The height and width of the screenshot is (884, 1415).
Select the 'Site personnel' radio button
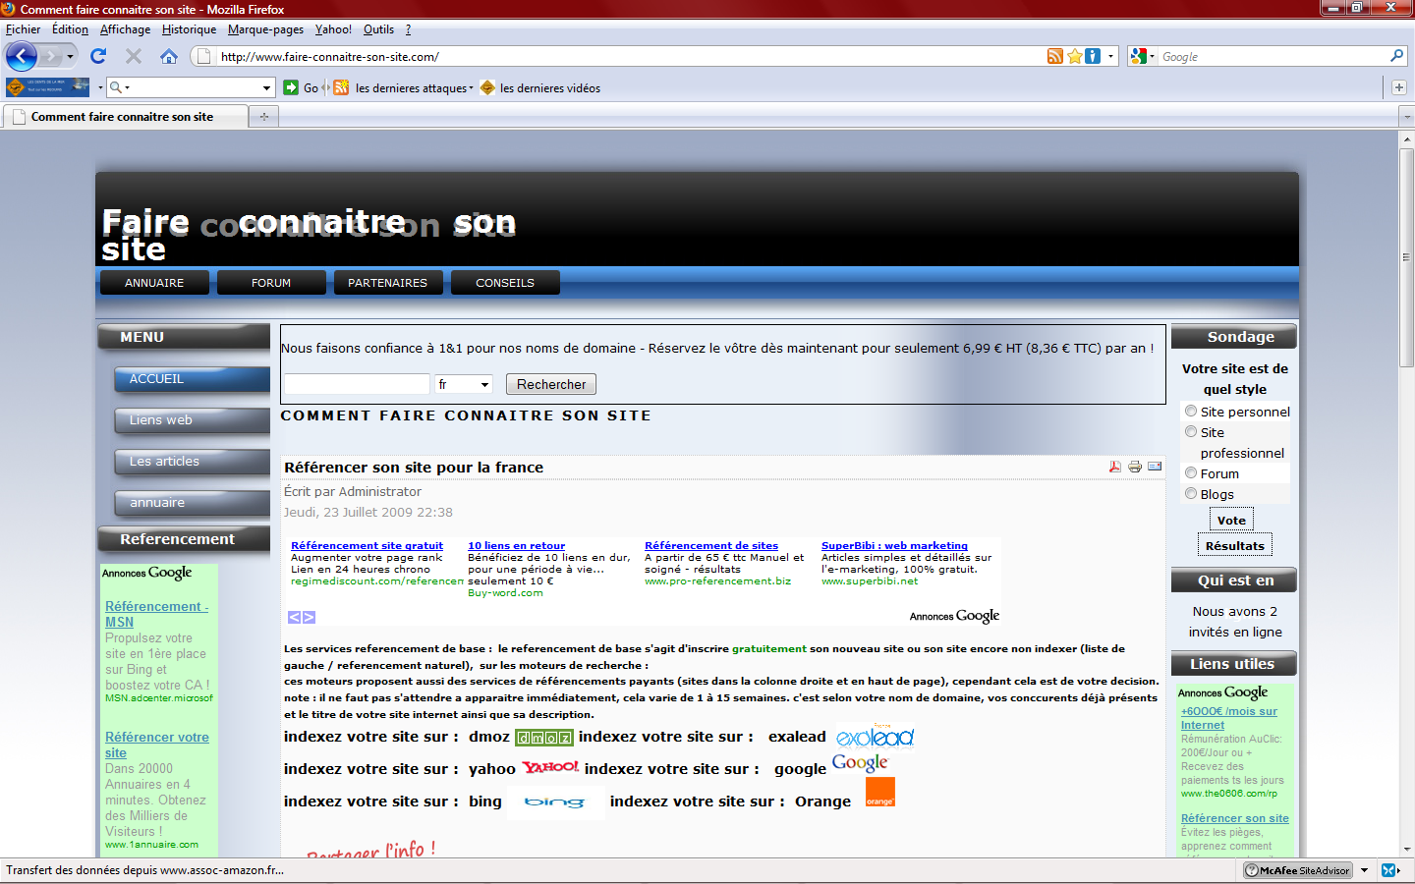(x=1191, y=411)
